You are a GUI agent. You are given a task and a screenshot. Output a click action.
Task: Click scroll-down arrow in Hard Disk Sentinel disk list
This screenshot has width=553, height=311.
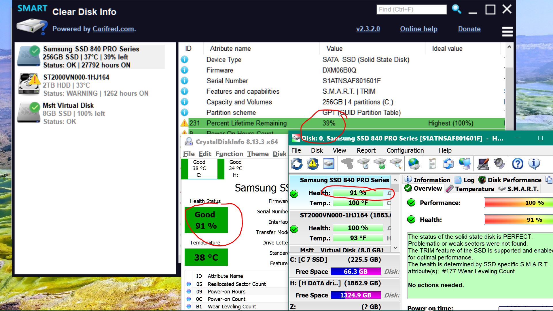395,248
